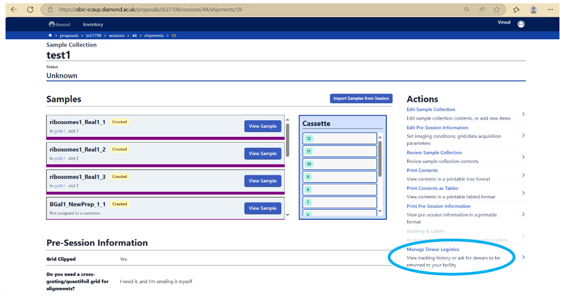Click the Diamond logo in the header

pyautogui.click(x=59, y=24)
